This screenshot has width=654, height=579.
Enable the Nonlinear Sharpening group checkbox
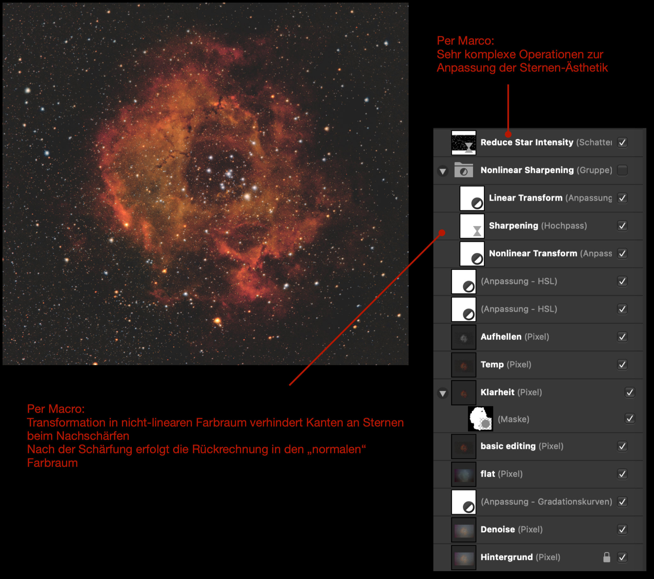622,170
